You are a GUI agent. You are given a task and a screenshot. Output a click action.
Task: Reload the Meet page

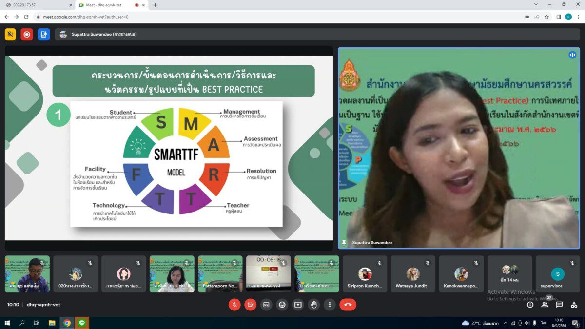click(x=26, y=17)
